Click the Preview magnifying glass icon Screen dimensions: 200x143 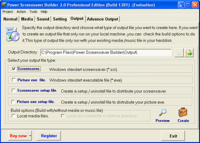tap(163, 112)
